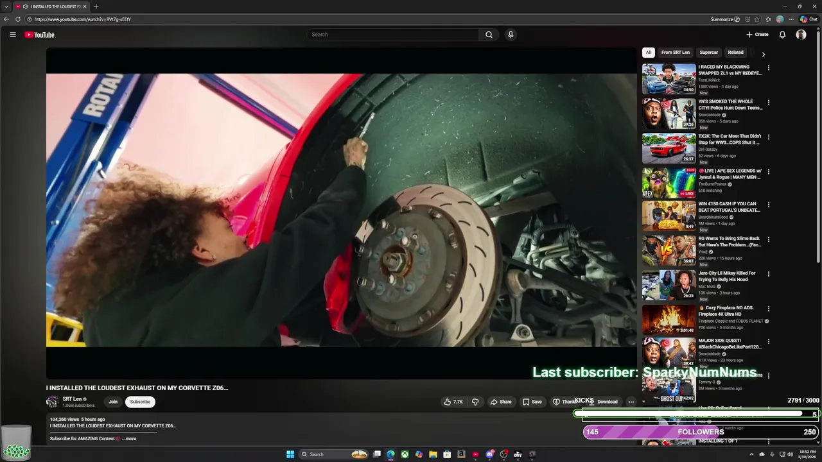This screenshot has width=822, height=462.
Task: Expand the description with ...more
Action: (x=129, y=439)
